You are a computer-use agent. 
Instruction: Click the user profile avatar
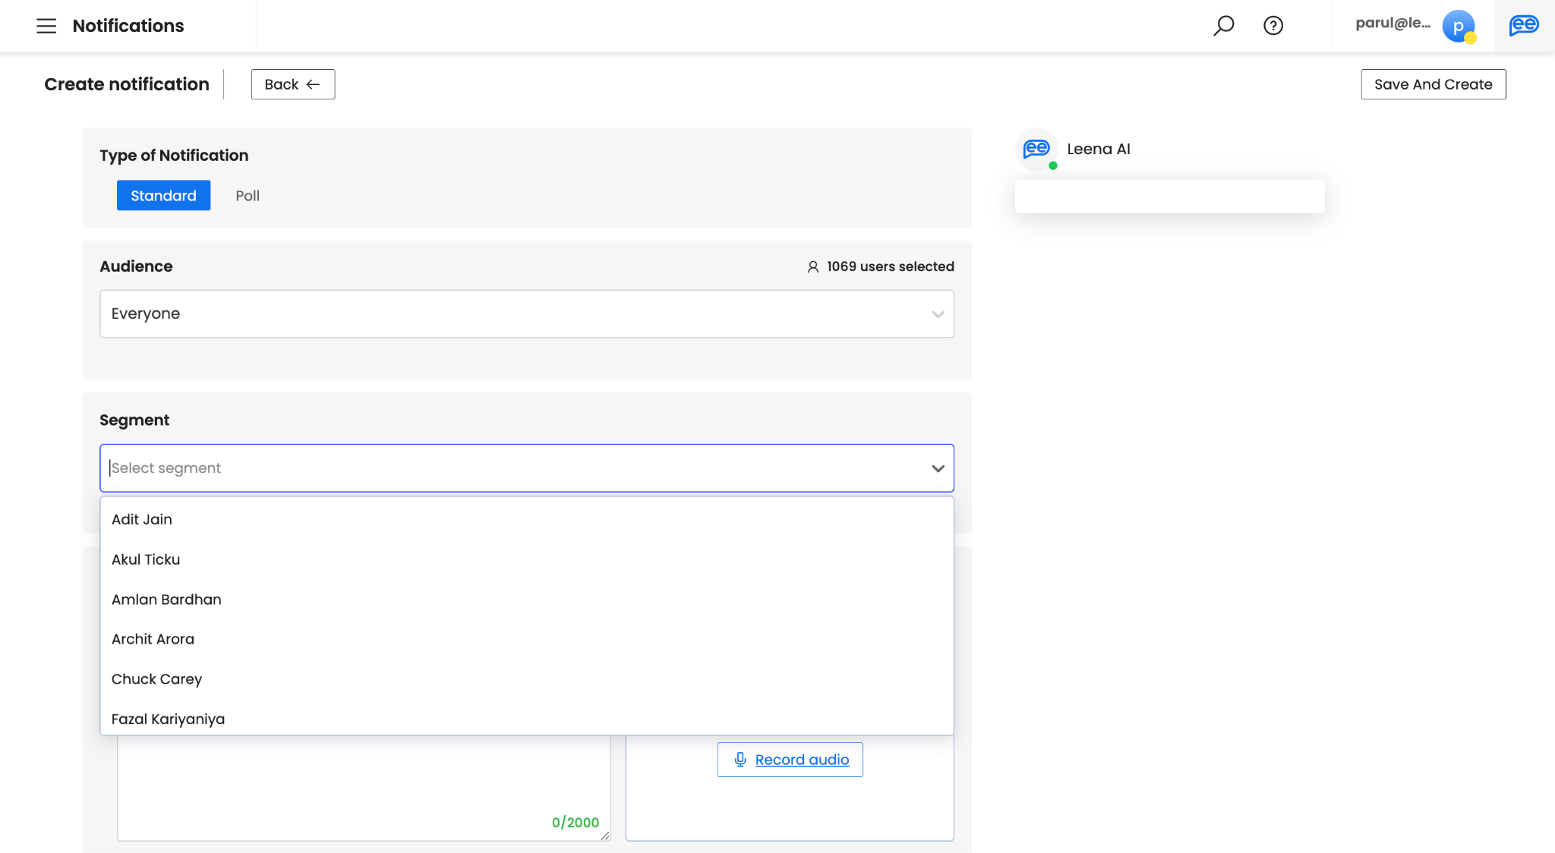click(1458, 27)
